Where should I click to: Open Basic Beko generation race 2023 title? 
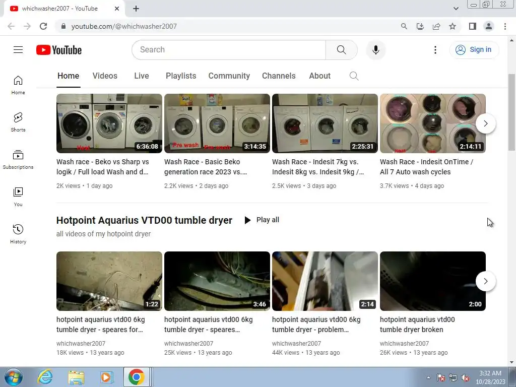point(206,167)
